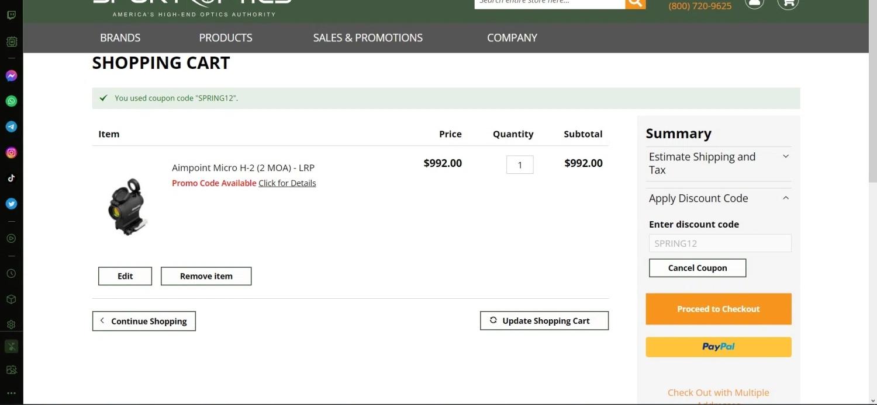
Task: Click Proceed to Checkout button
Action: click(x=718, y=309)
